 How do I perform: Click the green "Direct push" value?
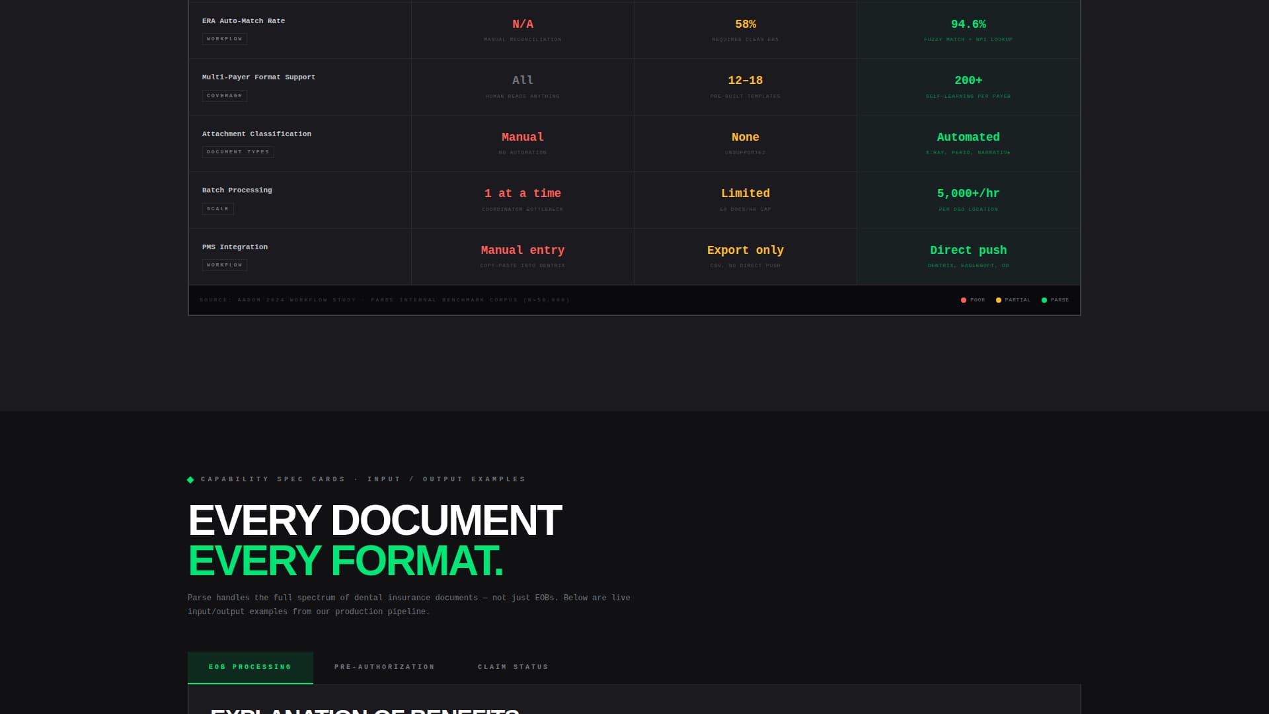[x=968, y=251]
